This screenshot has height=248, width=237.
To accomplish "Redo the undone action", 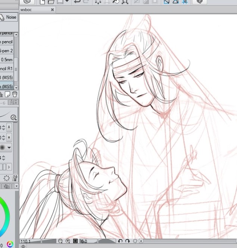I will pos(86,1).
